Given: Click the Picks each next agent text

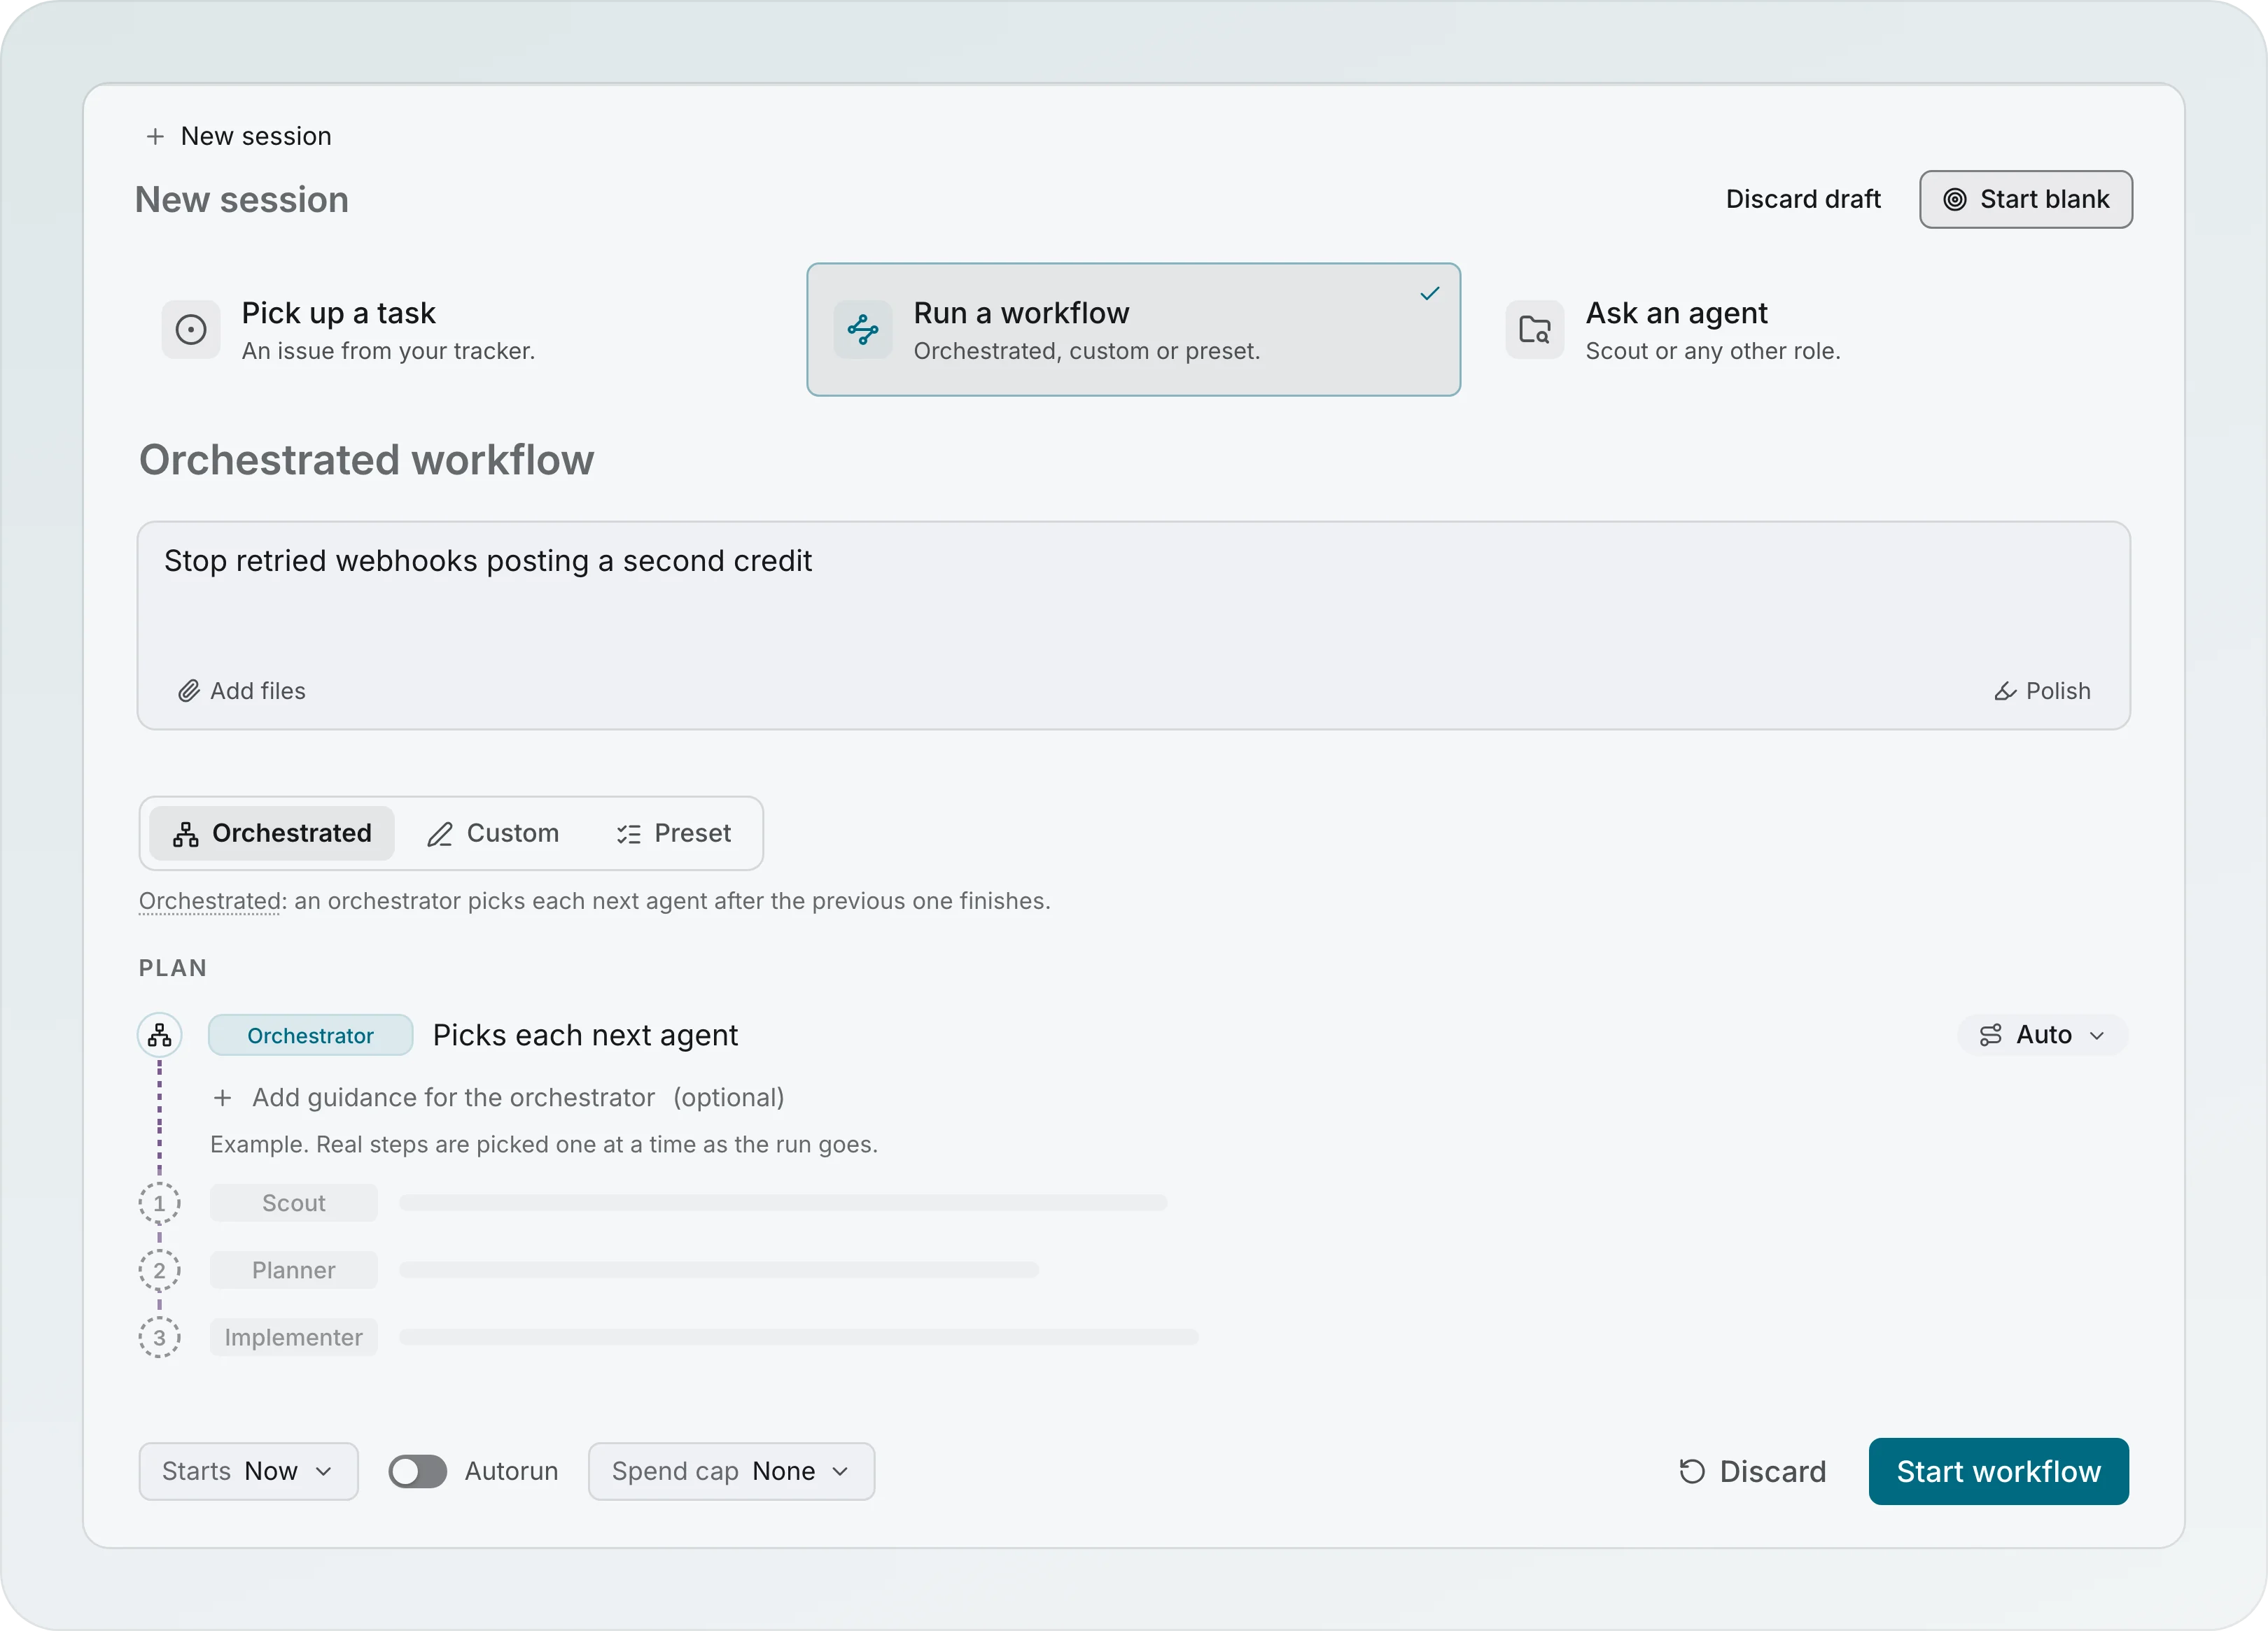Looking at the screenshot, I should [585, 1034].
